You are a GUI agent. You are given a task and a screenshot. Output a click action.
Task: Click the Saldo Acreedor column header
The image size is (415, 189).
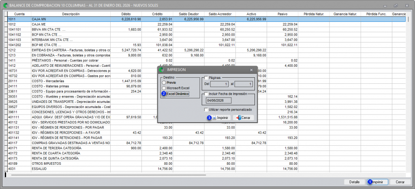click(x=220, y=14)
